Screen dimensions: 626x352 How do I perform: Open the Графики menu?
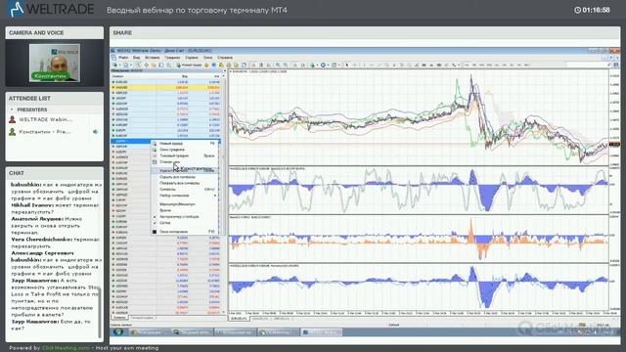coord(172,58)
